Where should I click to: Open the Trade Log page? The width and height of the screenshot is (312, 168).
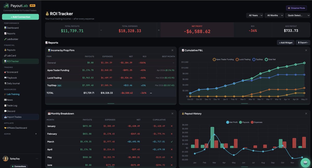pyautogui.click(x=10, y=106)
